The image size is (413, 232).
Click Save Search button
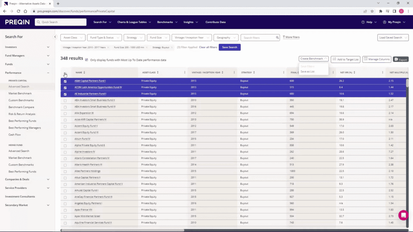(x=229, y=47)
